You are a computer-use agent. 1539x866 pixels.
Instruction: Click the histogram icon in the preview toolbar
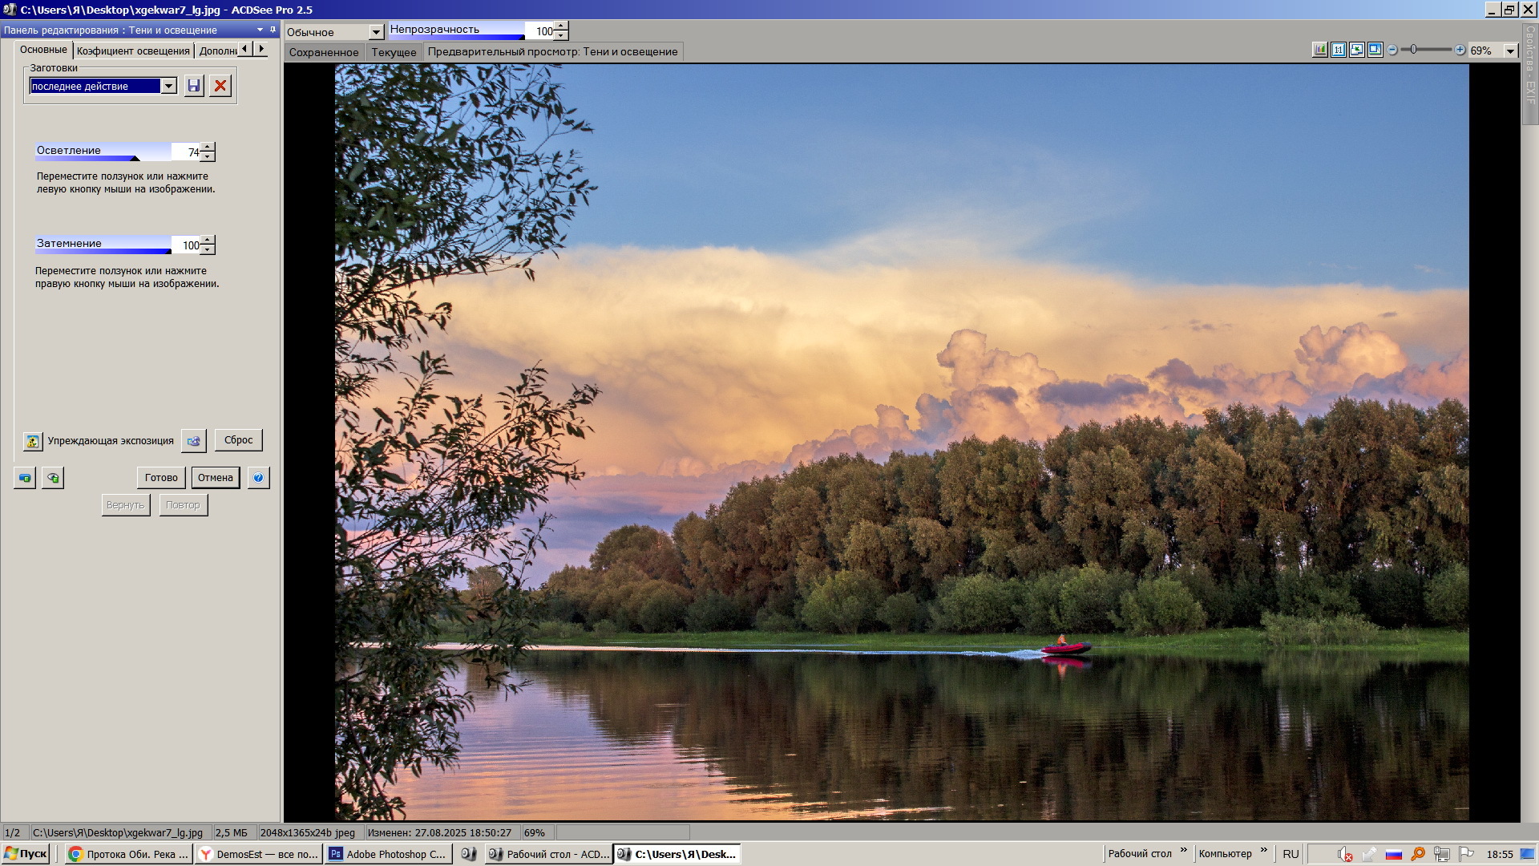(1319, 50)
